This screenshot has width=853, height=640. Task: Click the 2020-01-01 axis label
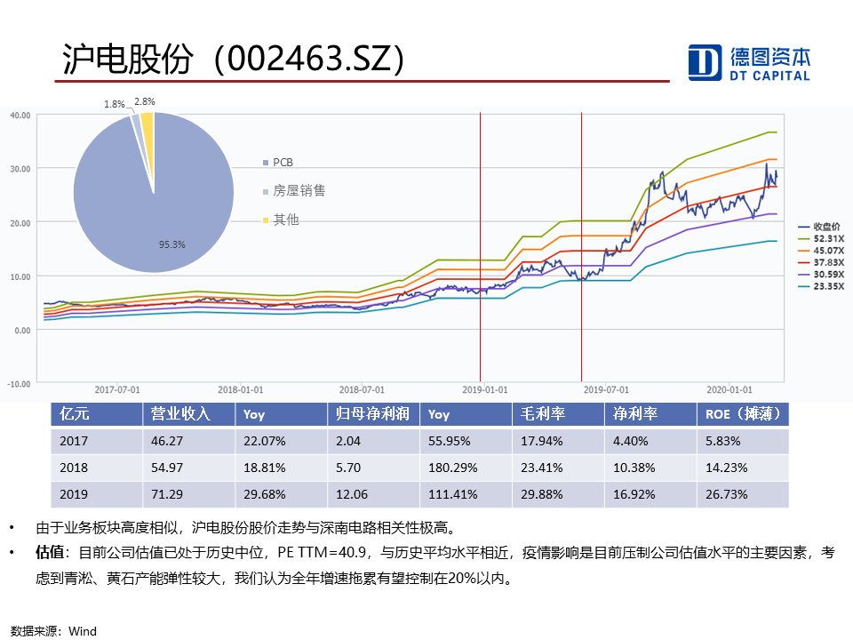point(729,389)
